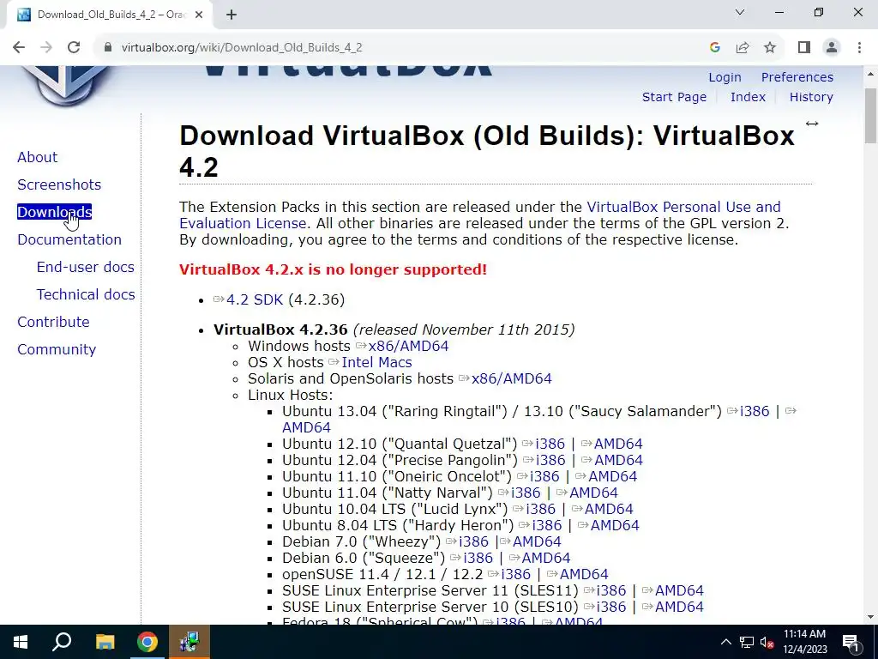Open the Downloads sidebar link

[x=54, y=212]
